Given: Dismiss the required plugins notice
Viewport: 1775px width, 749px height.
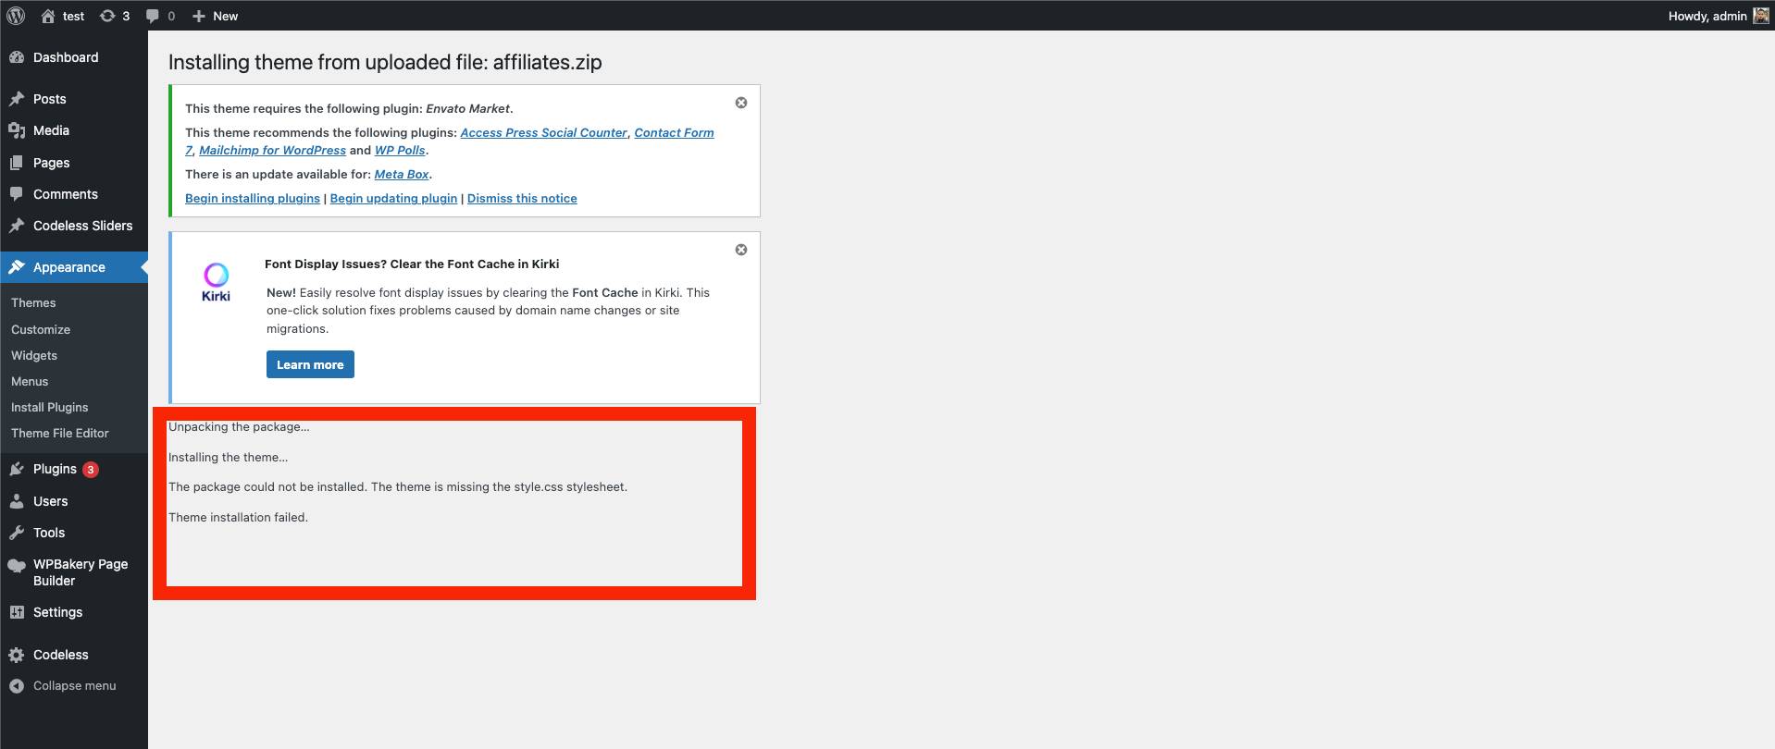Looking at the screenshot, I should [741, 103].
